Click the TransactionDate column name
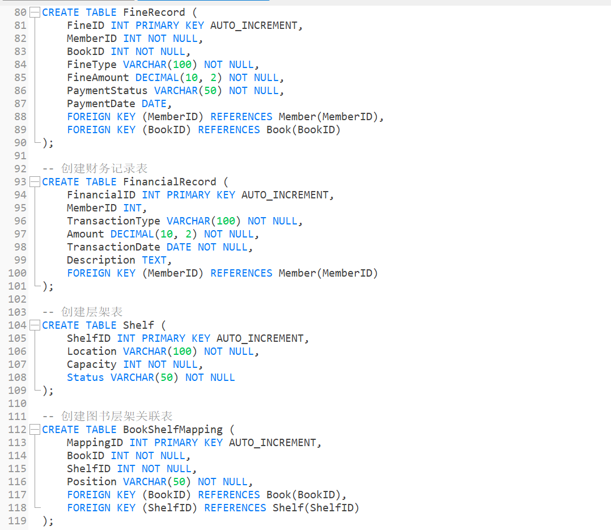 coord(113,247)
